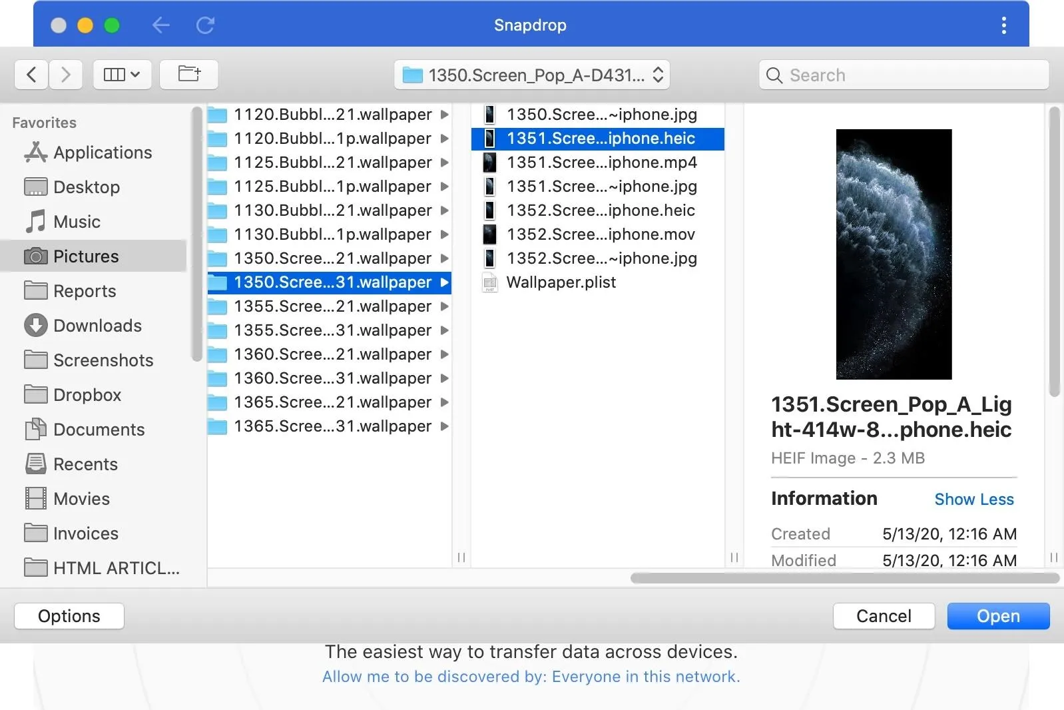Expand folder 1355.Scree...21.wallpaper
Viewport: 1064px width, 710px height.
point(444,306)
